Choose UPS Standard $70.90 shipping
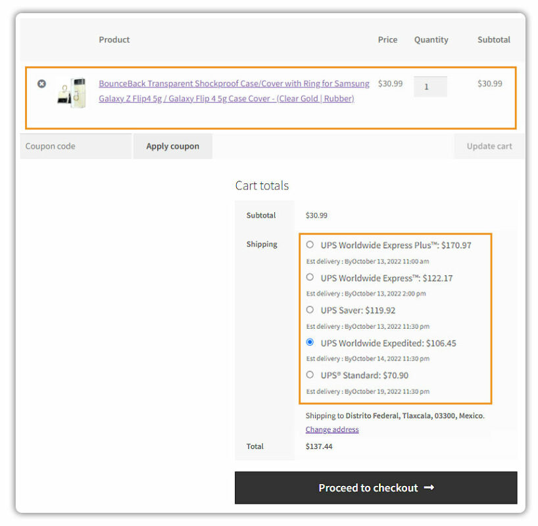538x526 pixels. 310,375
